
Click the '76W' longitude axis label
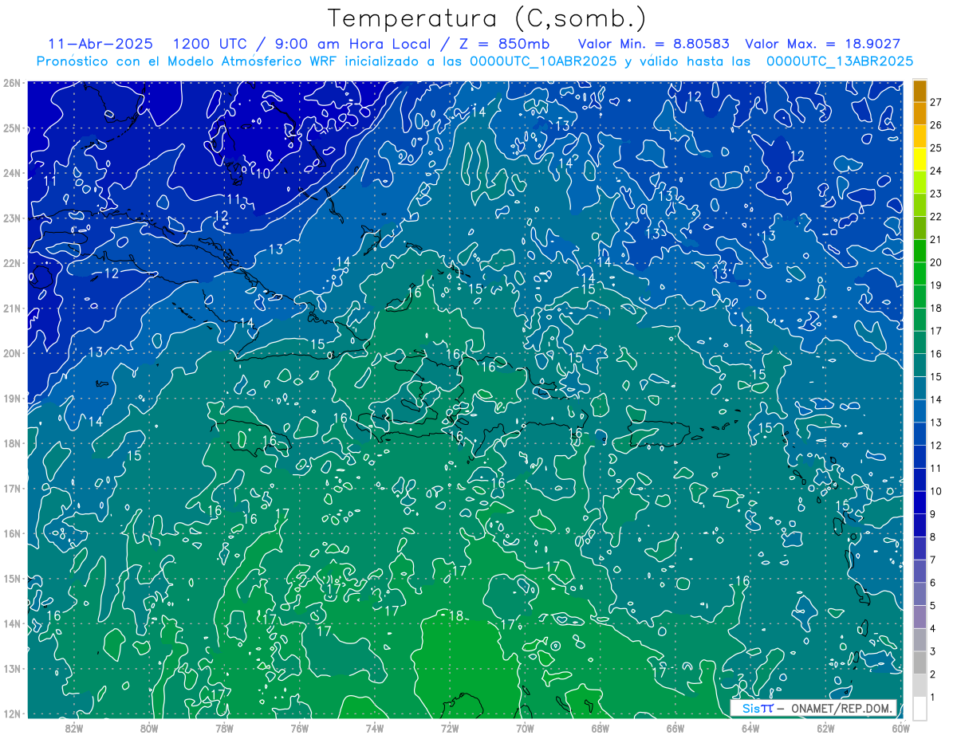(299, 727)
